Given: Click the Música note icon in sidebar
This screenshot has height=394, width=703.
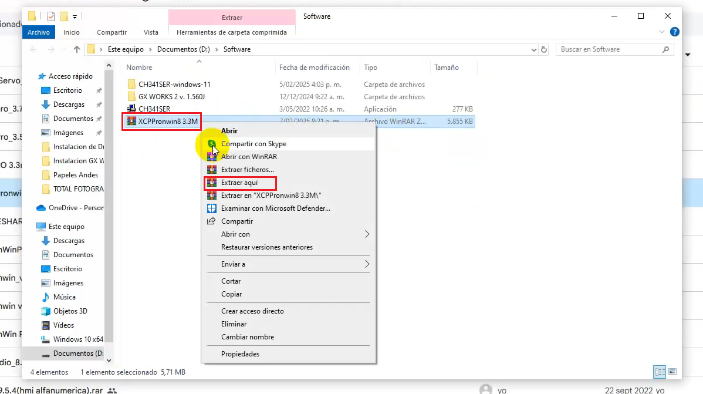Looking at the screenshot, I should (45, 297).
